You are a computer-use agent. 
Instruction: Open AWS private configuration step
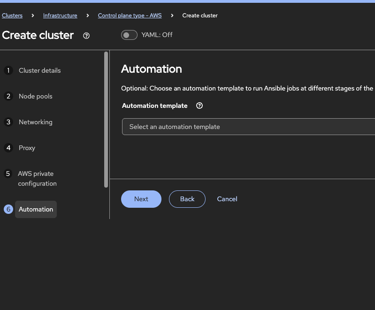coord(37,179)
